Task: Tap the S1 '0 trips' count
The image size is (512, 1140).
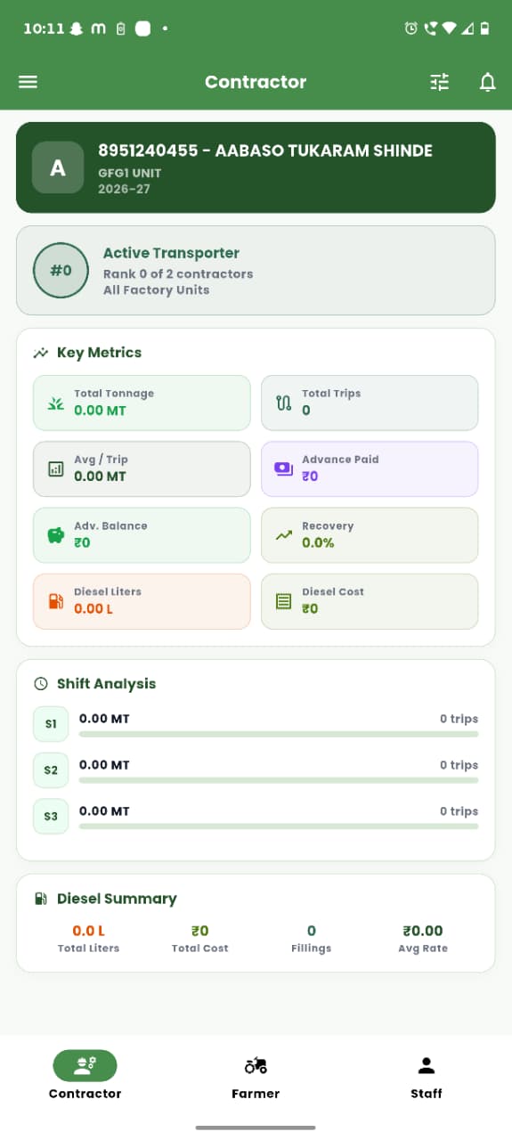Action: pos(459,719)
